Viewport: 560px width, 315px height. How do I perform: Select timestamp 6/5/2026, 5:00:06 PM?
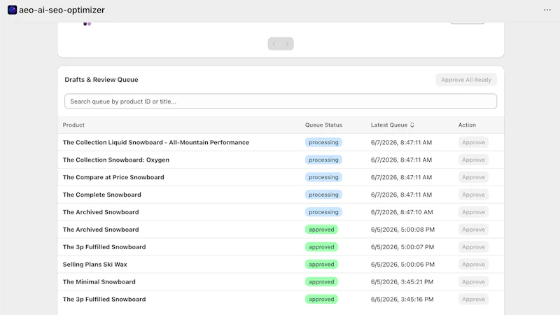click(x=402, y=265)
